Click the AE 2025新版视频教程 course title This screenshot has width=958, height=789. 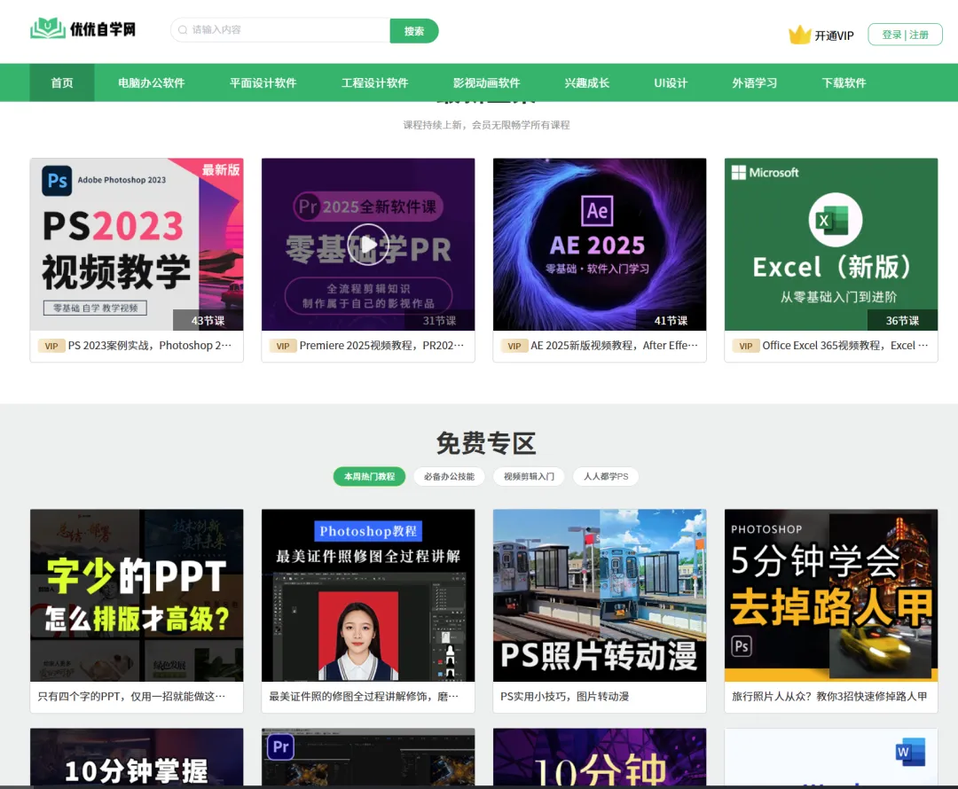(x=614, y=346)
